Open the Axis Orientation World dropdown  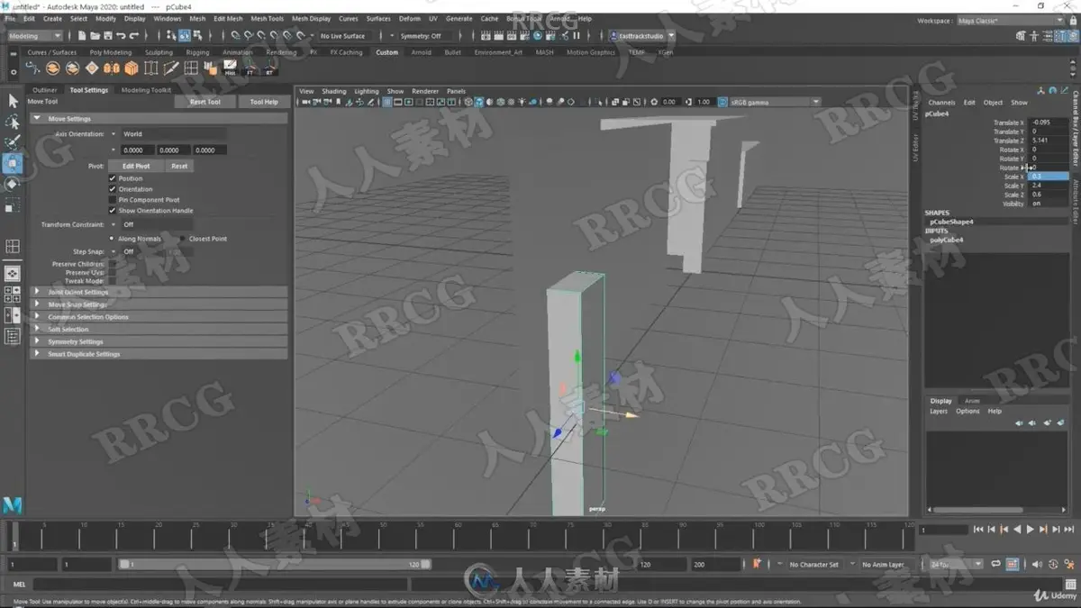point(174,133)
